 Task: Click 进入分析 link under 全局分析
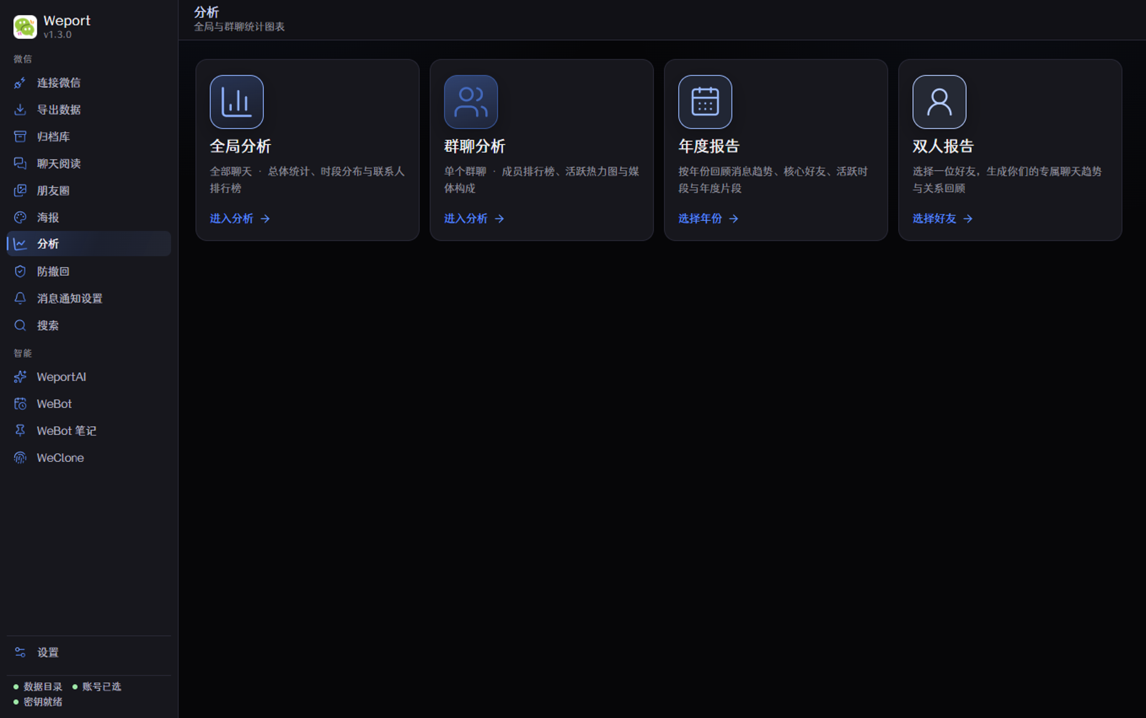[240, 218]
